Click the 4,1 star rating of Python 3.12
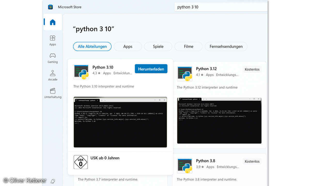This screenshot has width=310, height=186. point(200,75)
